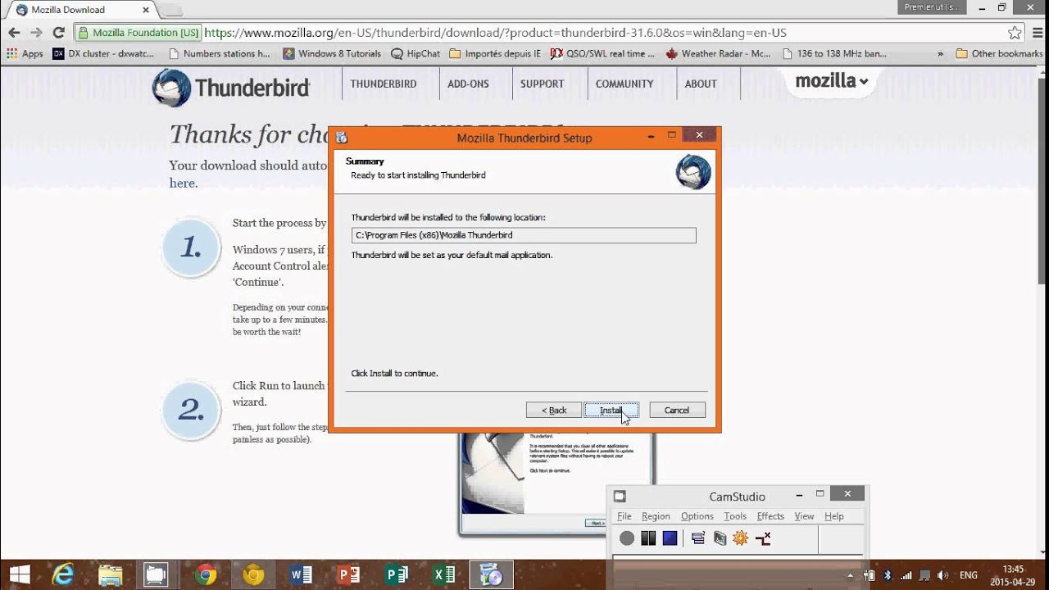Launch Internet Explorer from taskbar
The width and height of the screenshot is (1049, 590).
click(64, 575)
